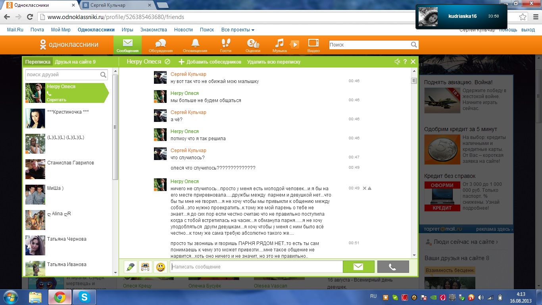Open the pencil text formatting tool
The image size is (542, 305).
click(x=131, y=267)
